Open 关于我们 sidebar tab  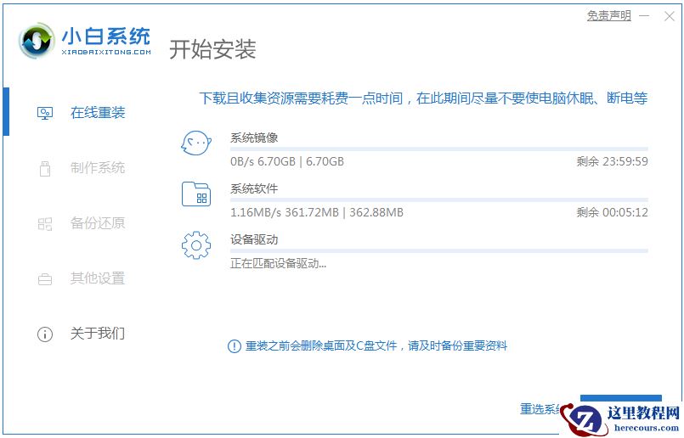pyautogui.click(x=98, y=334)
